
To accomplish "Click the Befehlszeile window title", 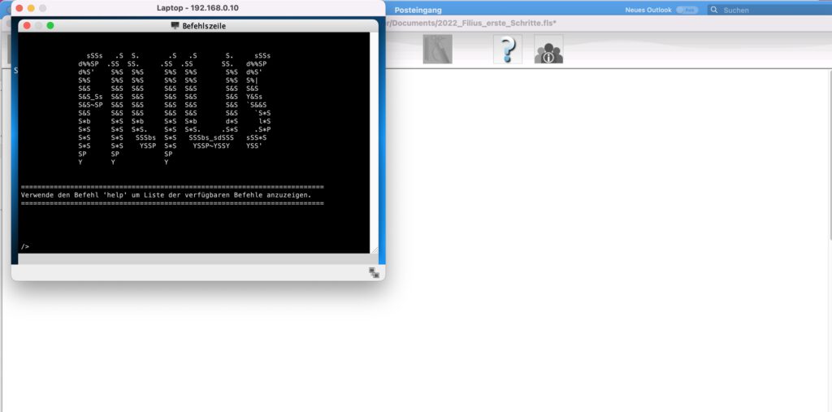I will coord(204,25).
